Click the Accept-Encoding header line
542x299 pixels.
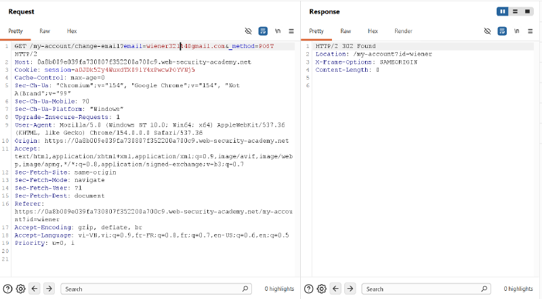point(78,227)
